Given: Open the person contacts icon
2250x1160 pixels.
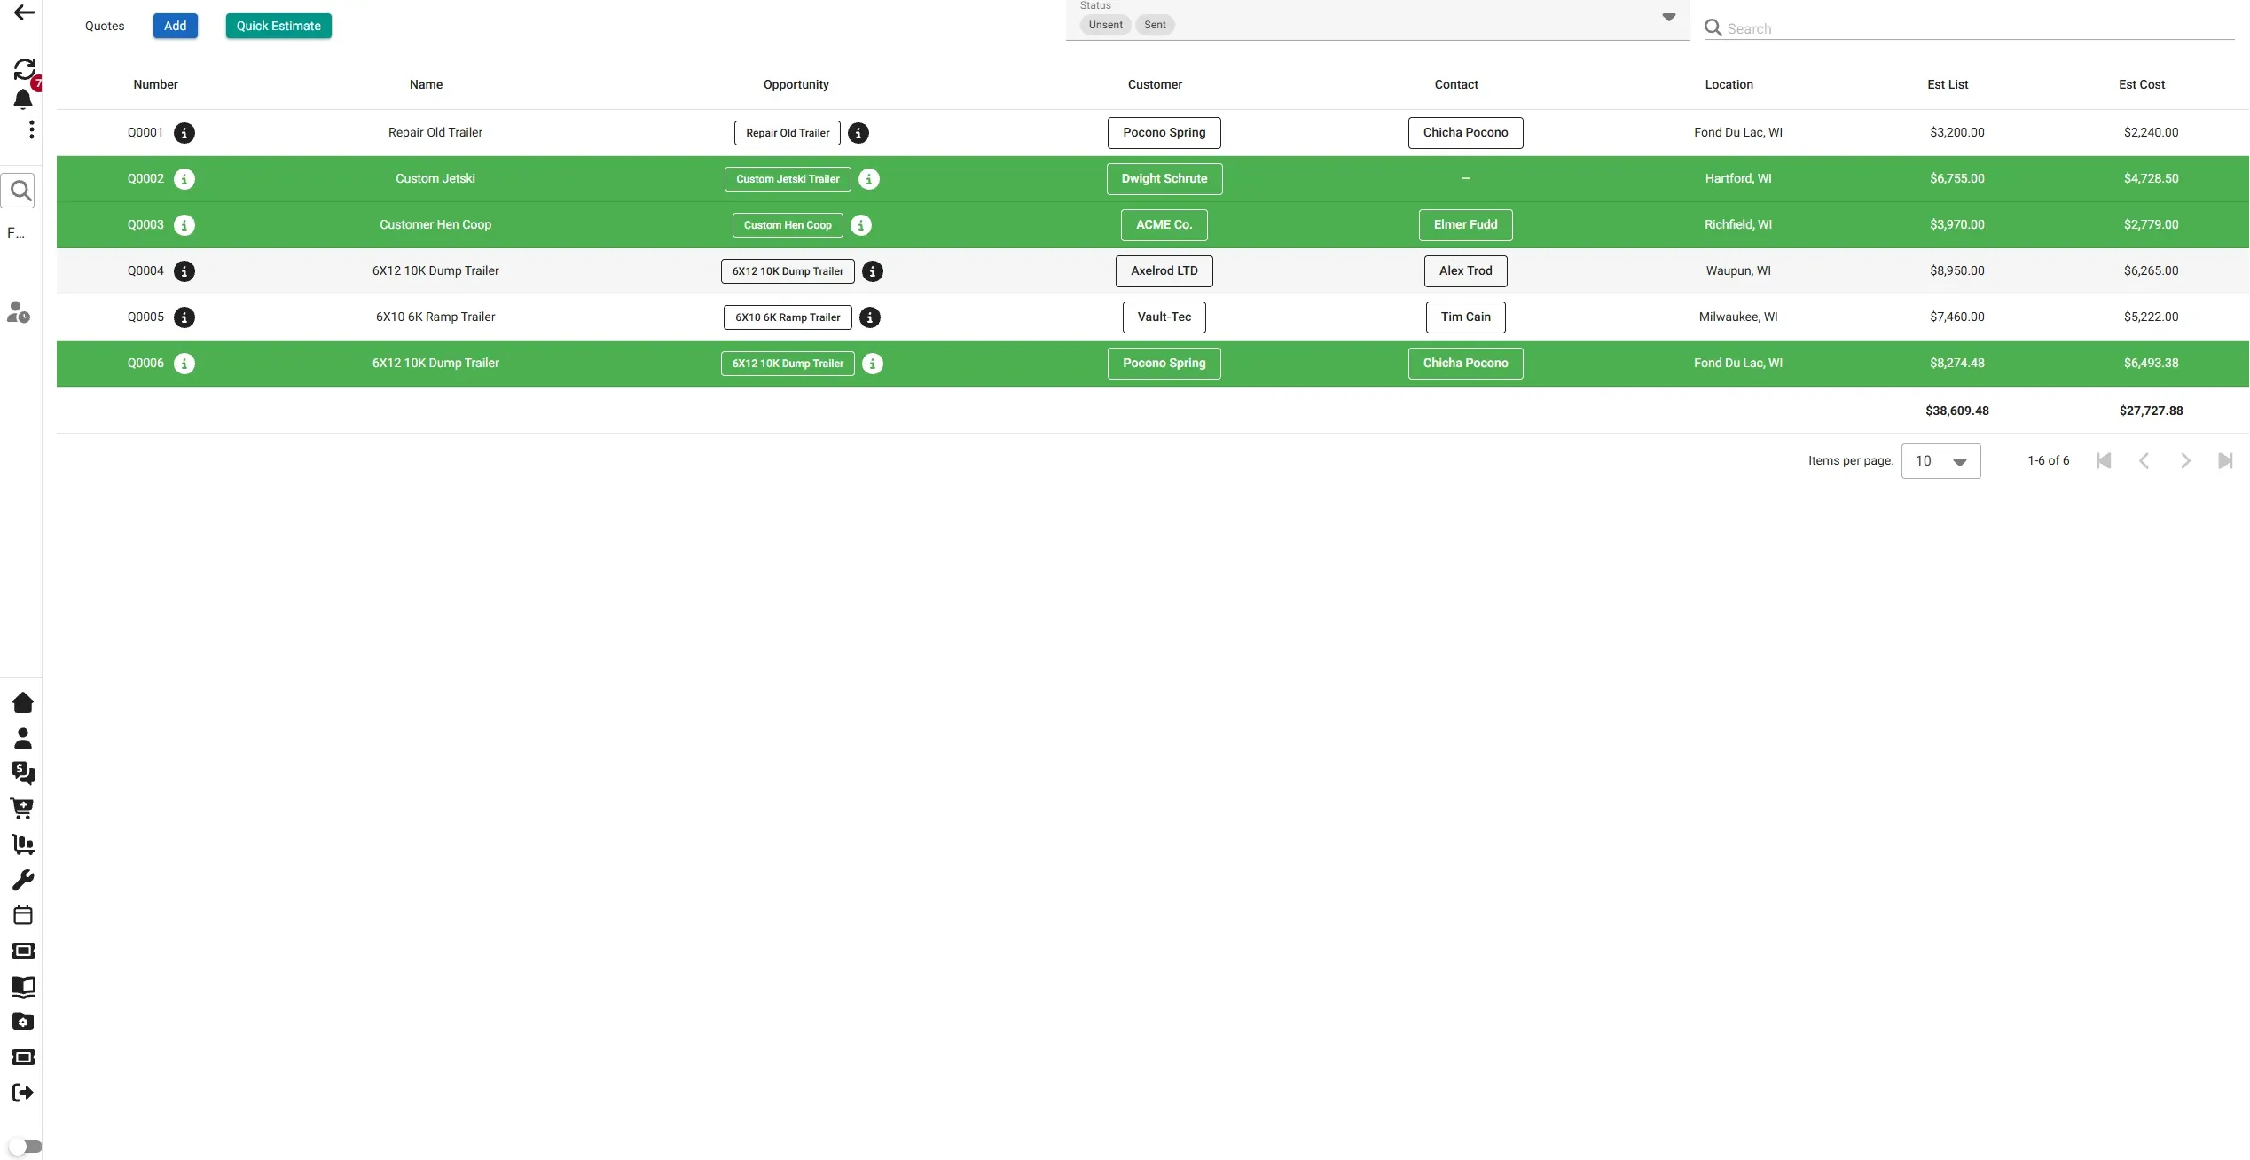Looking at the screenshot, I should coord(23,738).
